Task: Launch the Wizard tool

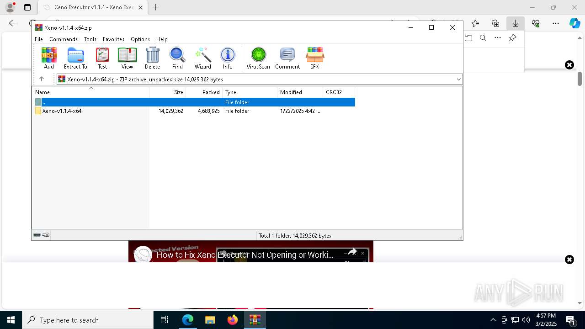Action: click(x=203, y=58)
